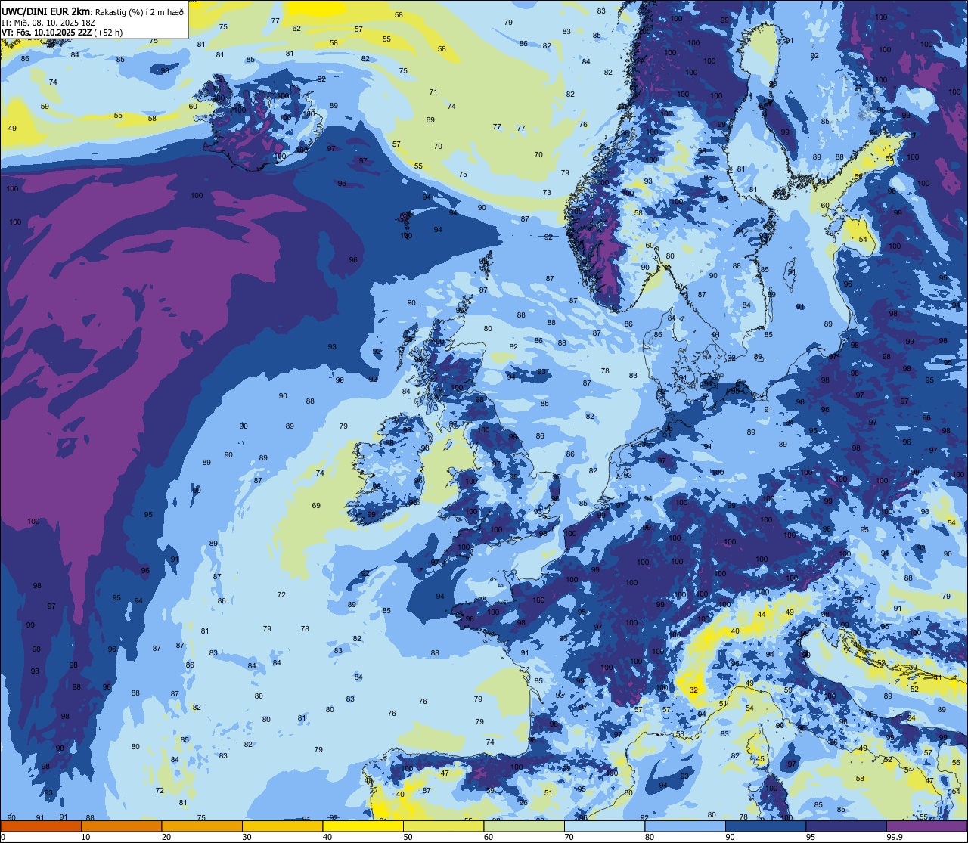Click the '32' humidity value on the map
Image resolution: width=968 pixels, height=843 pixels.
[x=693, y=690]
